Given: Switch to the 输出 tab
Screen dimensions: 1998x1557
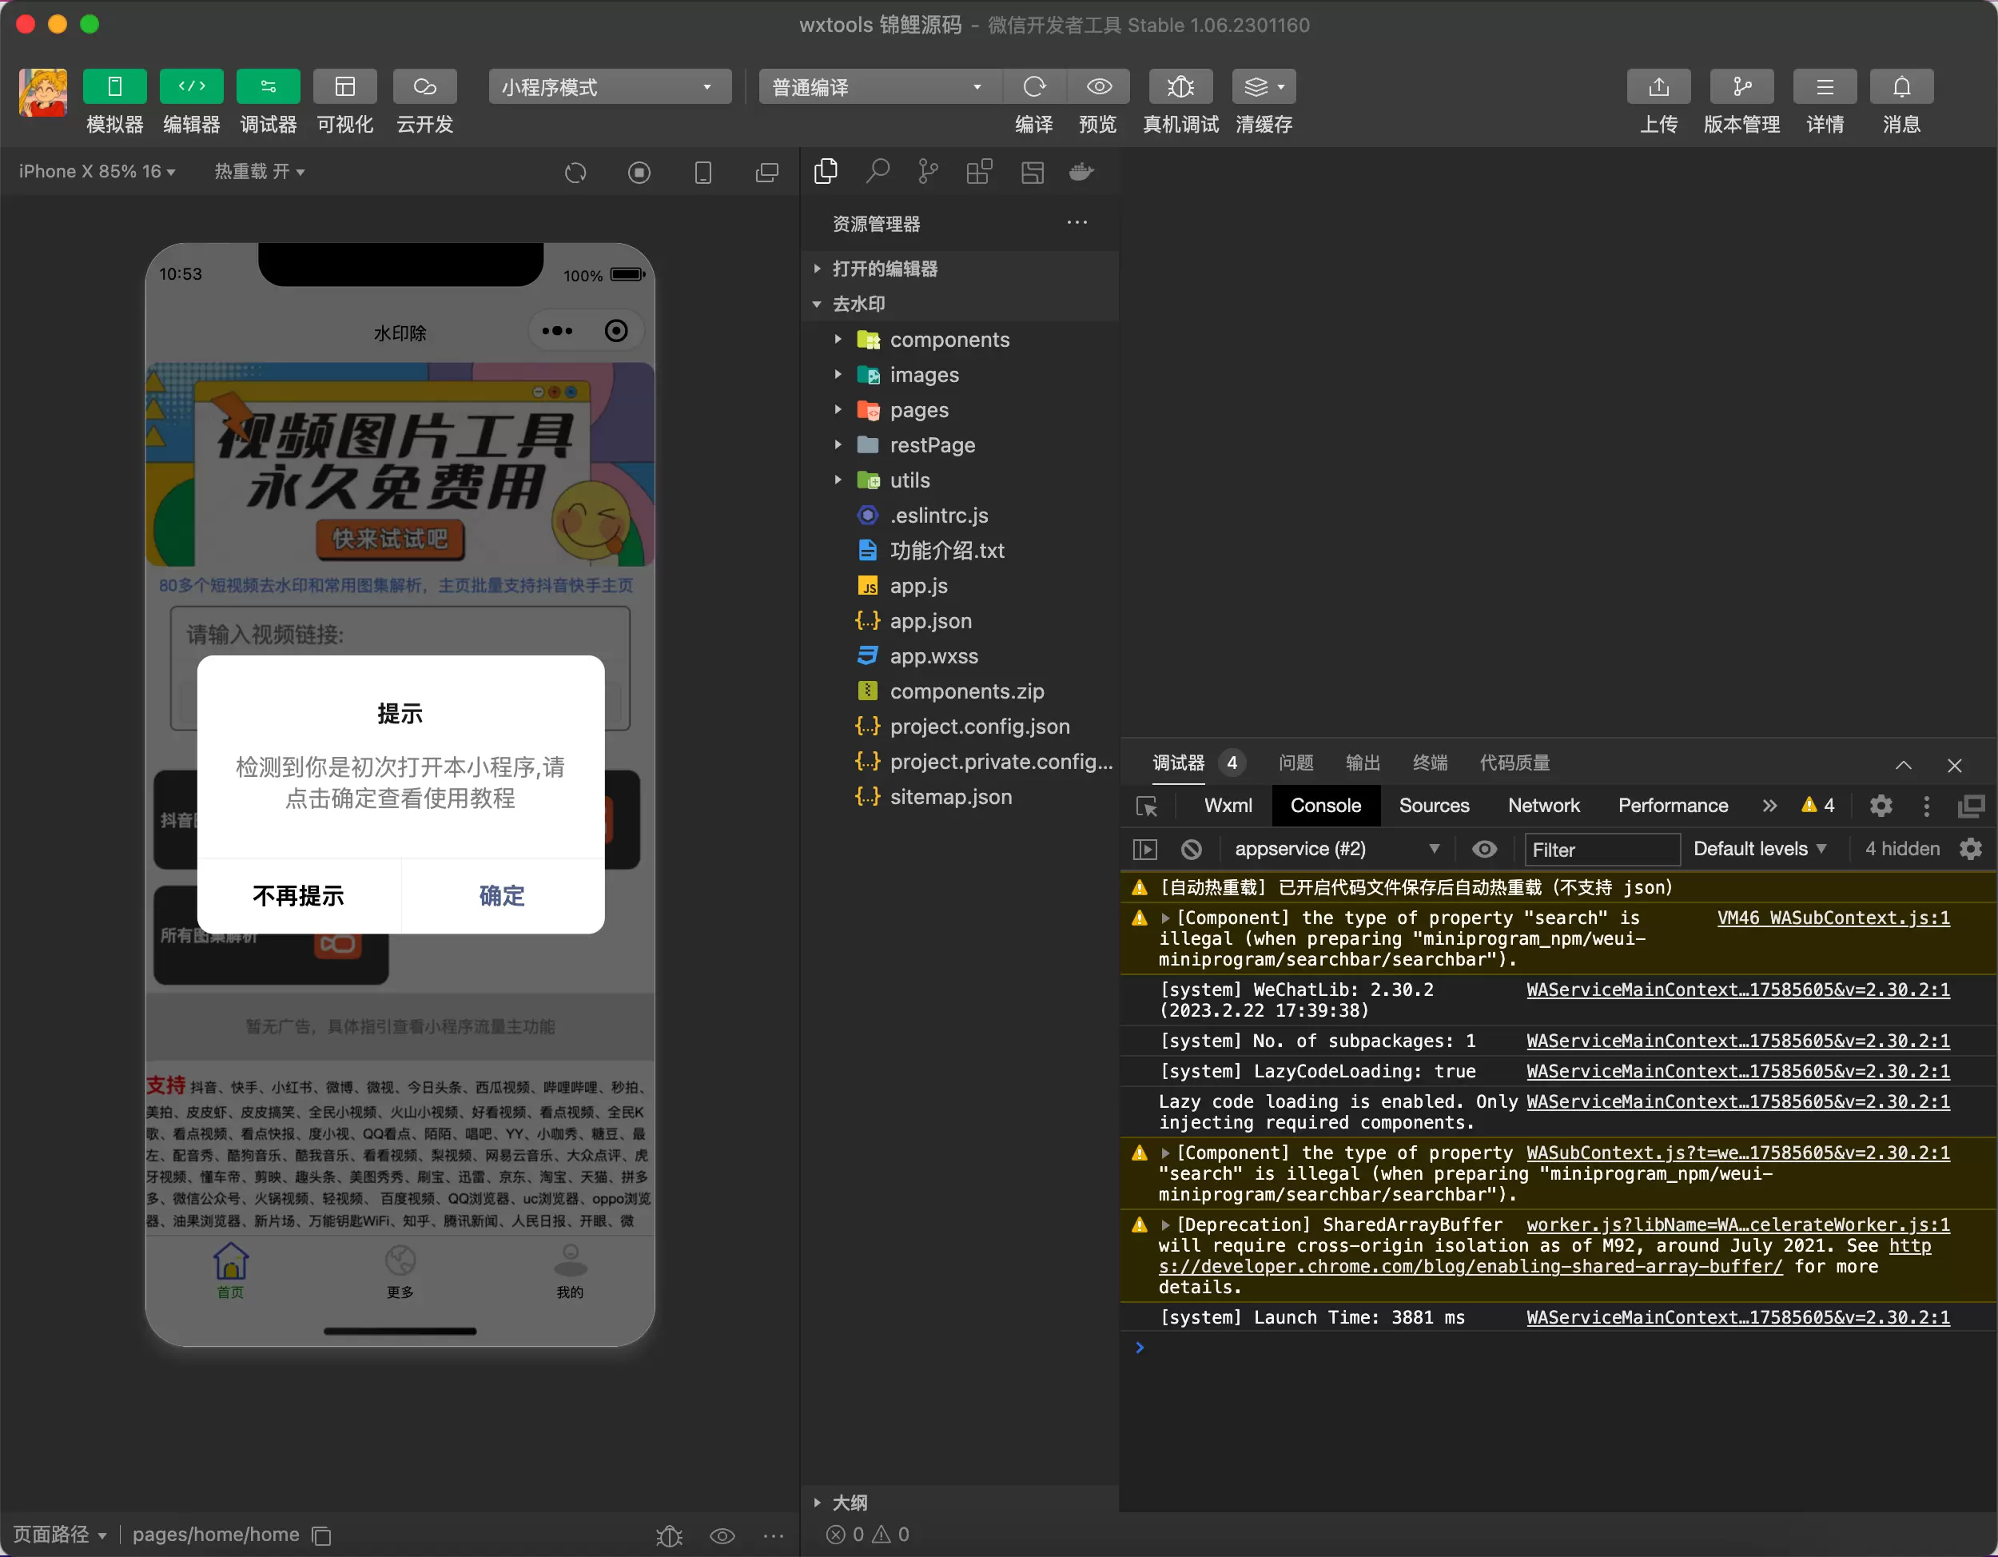Looking at the screenshot, I should tap(1362, 763).
